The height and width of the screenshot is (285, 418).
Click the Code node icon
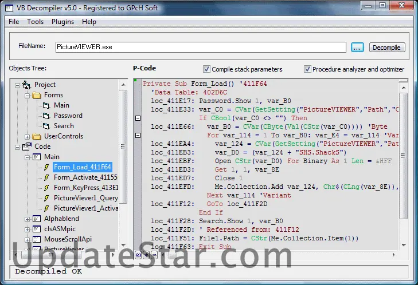click(26, 147)
